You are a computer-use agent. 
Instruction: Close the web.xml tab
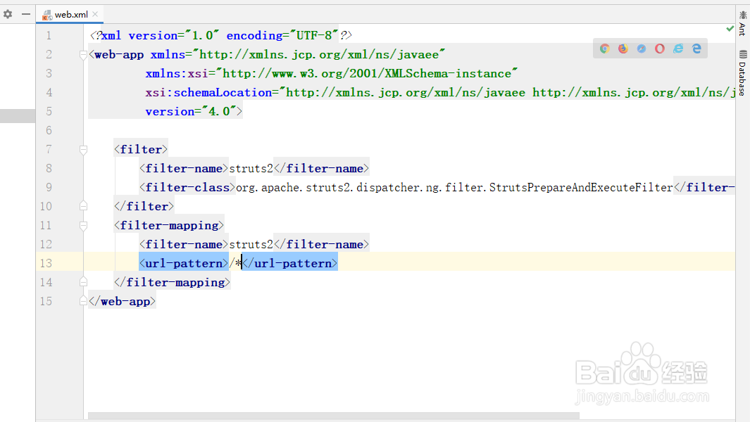pos(95,14)
